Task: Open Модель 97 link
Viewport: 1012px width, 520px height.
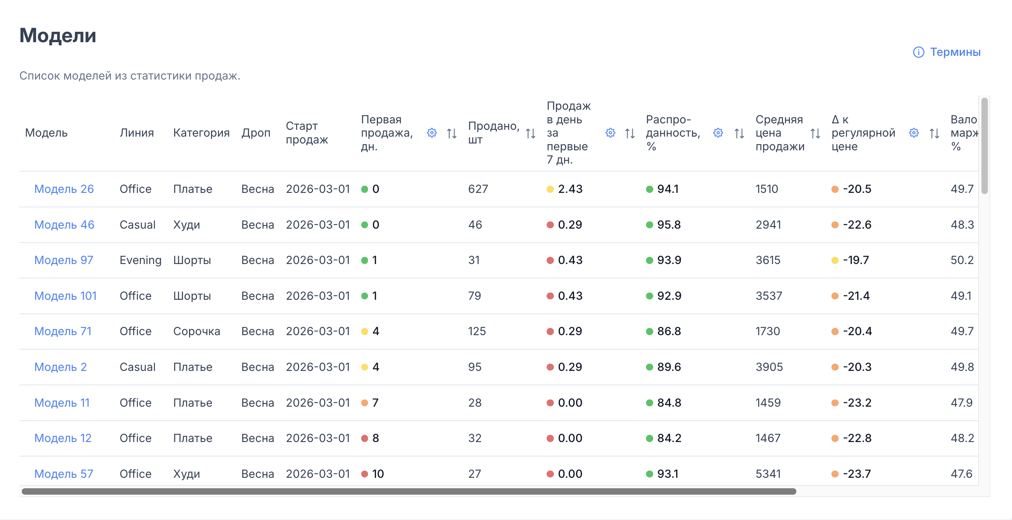Action: tap(64, 260)
